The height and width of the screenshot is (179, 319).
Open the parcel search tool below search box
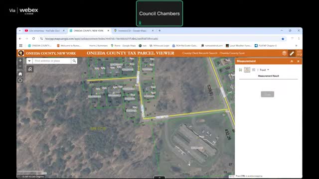point(30,69)
